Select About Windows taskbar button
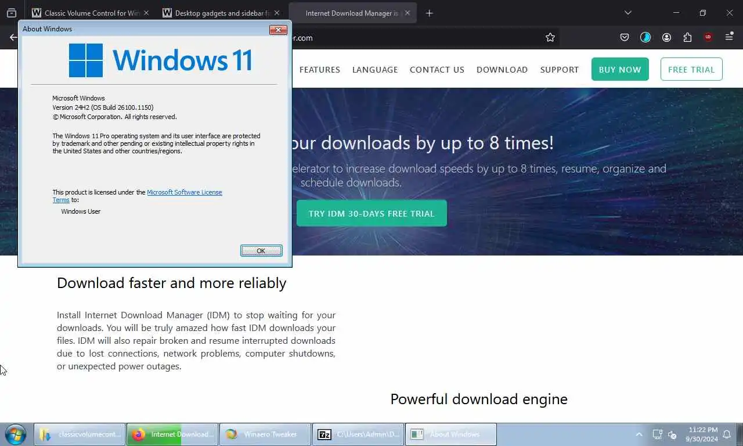743x446 pixels. coord(451,434)
